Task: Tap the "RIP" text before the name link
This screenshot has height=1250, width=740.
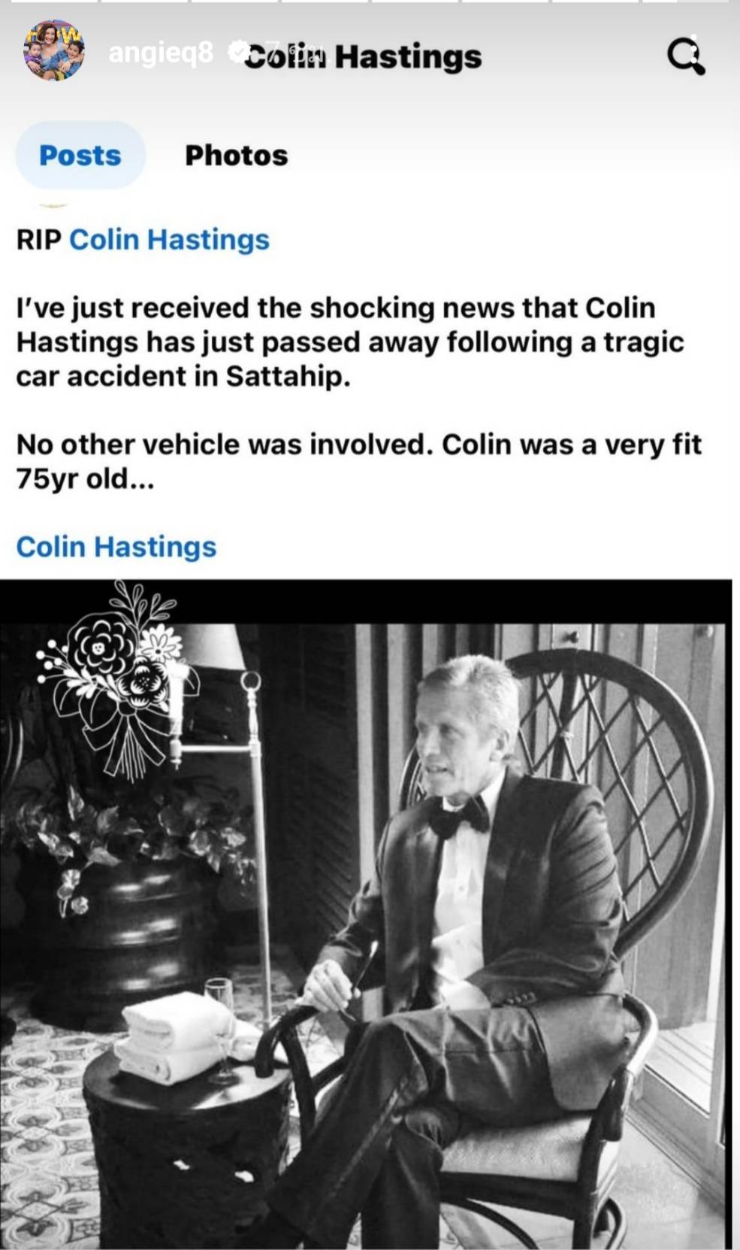Action: 39,239
